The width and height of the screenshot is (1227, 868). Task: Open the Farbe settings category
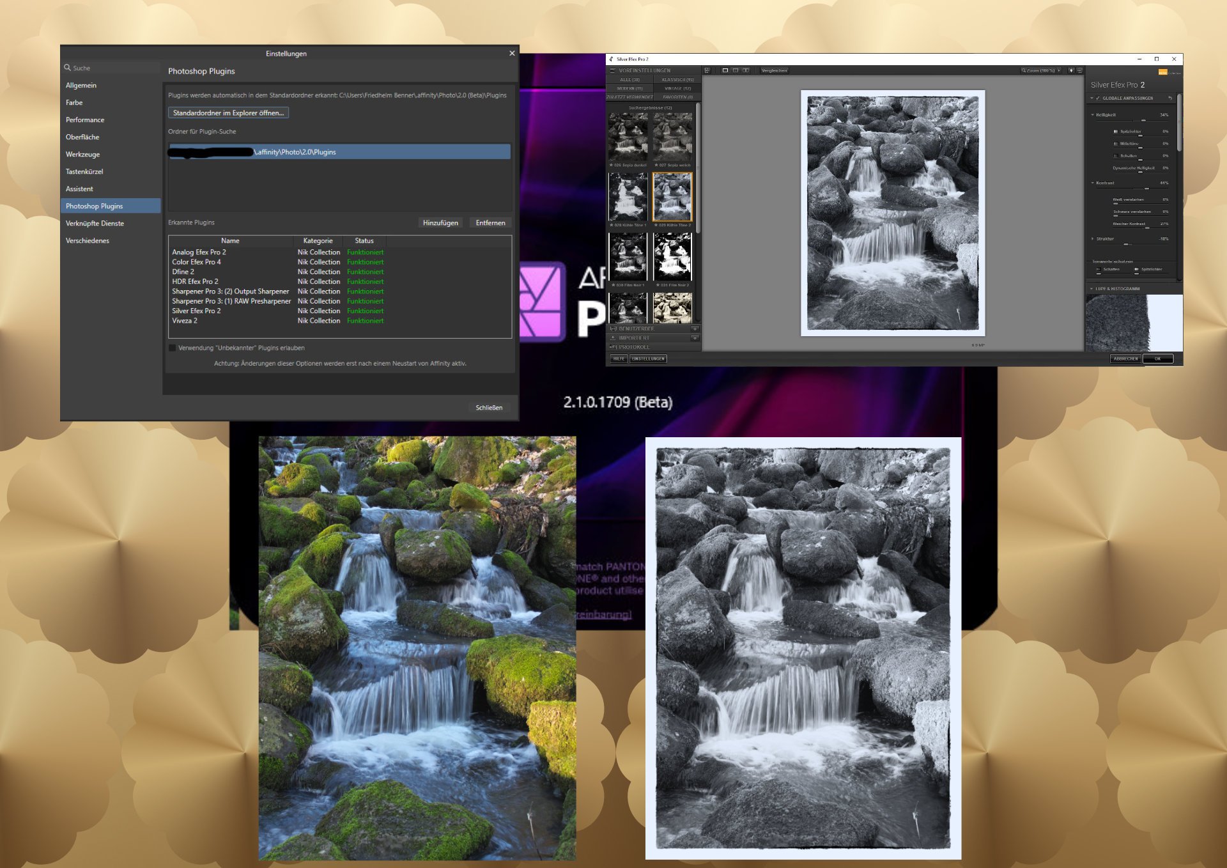pyautogui.click(x=111, y=102)
